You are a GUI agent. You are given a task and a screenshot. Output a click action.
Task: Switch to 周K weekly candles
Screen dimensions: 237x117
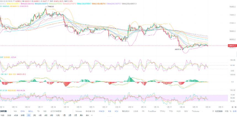[81, 115]
